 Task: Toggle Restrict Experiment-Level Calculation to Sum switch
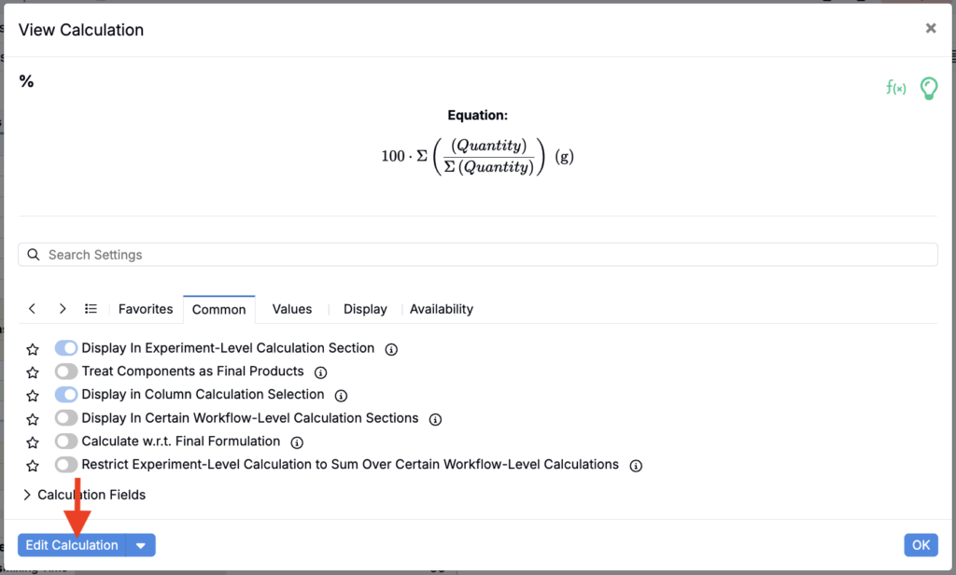[66, 464]
